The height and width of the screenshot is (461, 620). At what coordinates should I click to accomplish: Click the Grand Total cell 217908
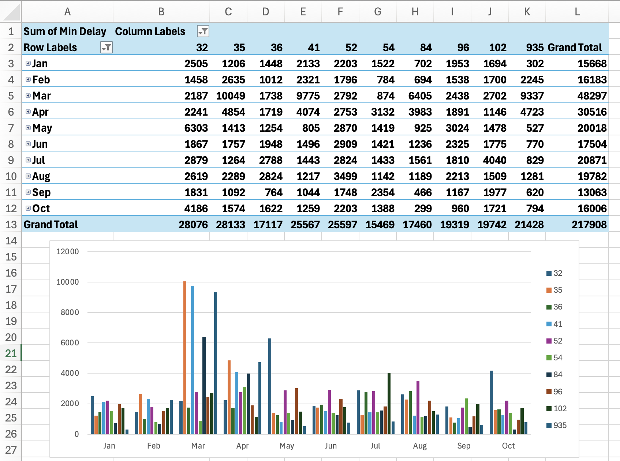pyautogui.click(x=589, y=225)
